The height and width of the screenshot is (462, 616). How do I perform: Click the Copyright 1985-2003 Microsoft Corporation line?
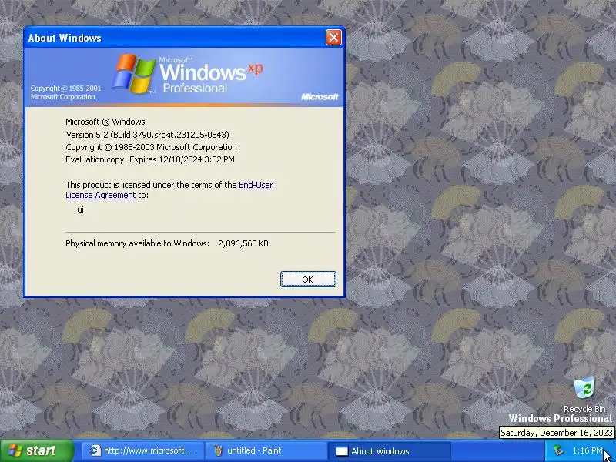point(151,147)
